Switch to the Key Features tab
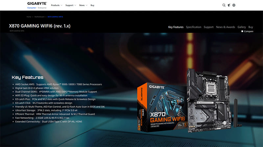The image size is (263, 147). click(x=176, y=27)
